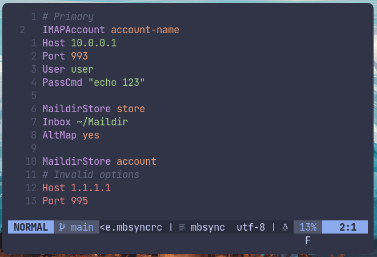Click the NORMAL mode indicator

point(31,227)
